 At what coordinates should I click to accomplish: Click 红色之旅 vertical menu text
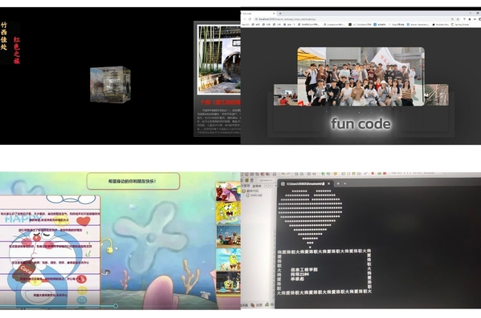[x=17, y=50]
